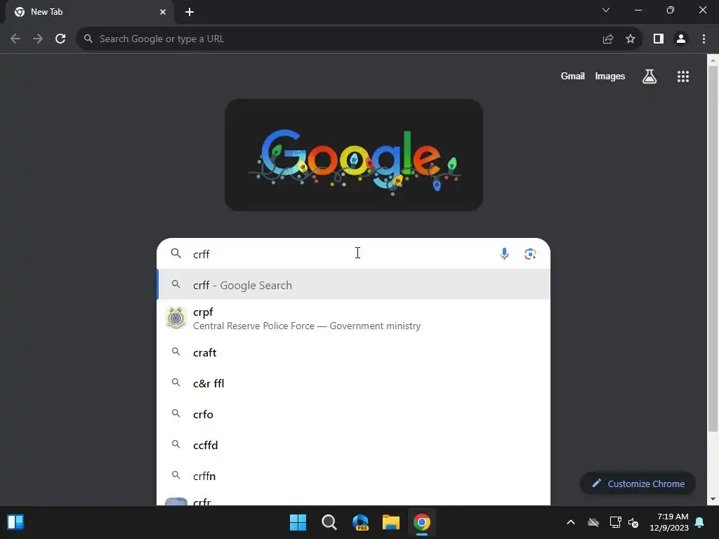Share this page icon in address bar

tap(608, 39)
